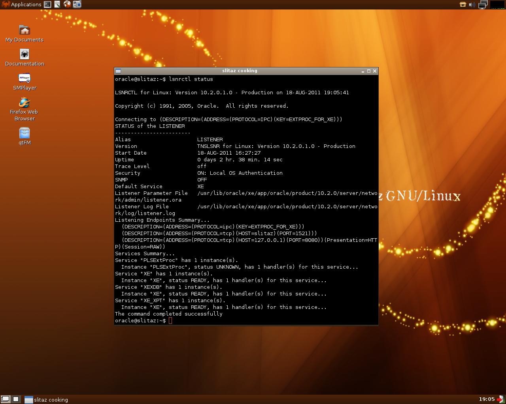Launch the web browser from the top panel
This screenshot has height=404, width=506.
click(x=66, y=4)
